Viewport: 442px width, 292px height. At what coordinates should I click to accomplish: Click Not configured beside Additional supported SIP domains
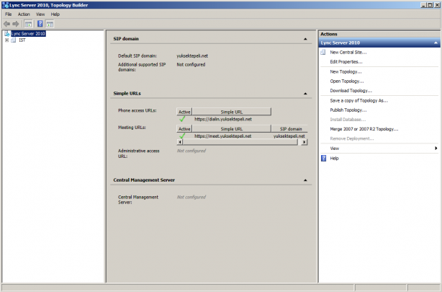pyautogui.click(x=191, y=65)
